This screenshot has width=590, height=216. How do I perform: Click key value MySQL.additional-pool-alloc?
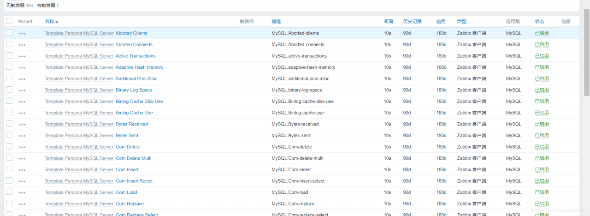pyautogui.click(x=301, y=78)
